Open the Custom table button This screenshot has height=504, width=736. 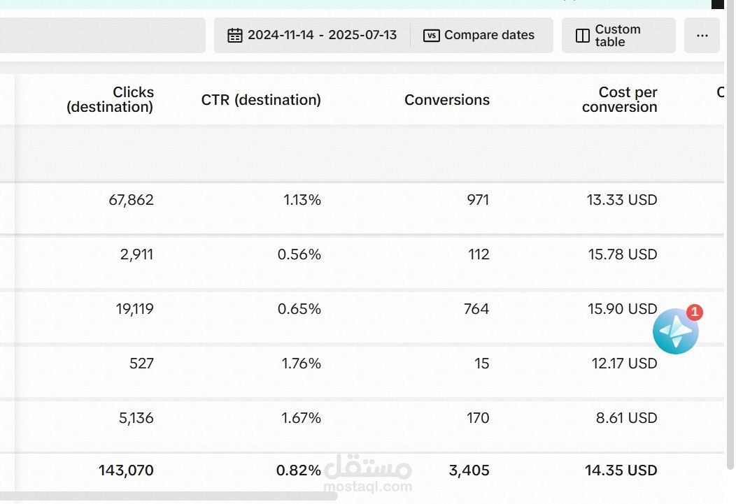(618, 36)
